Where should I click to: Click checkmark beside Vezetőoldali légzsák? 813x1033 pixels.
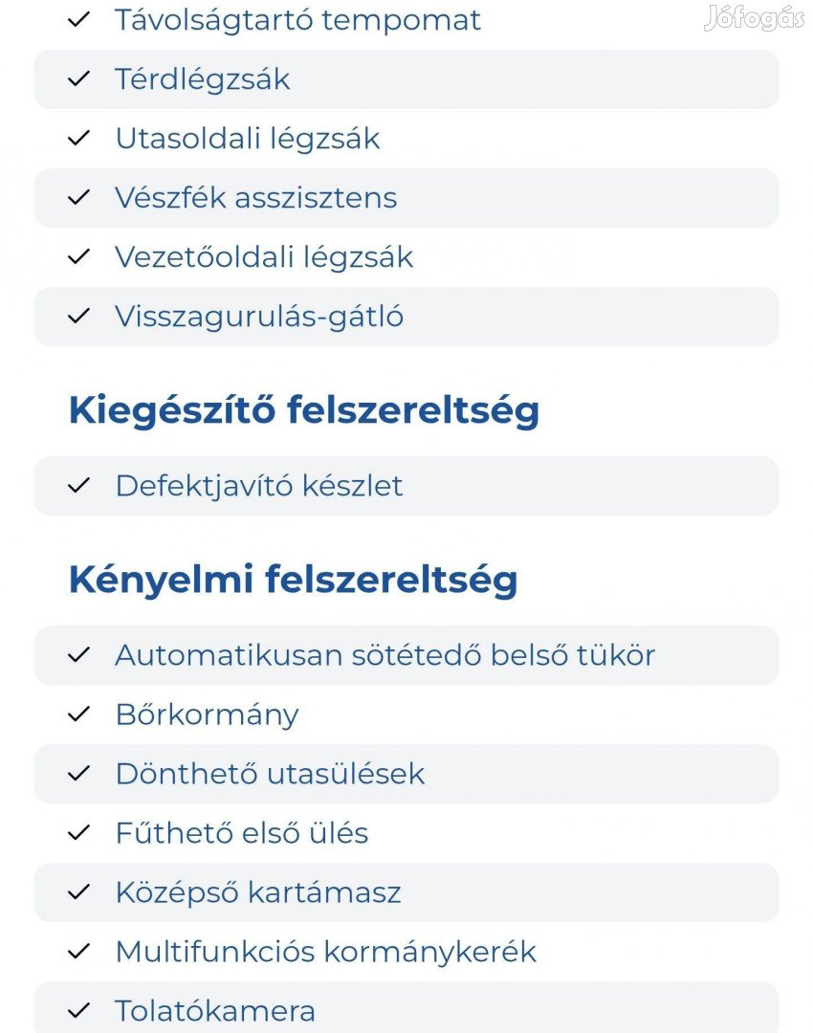click(78, 257)
